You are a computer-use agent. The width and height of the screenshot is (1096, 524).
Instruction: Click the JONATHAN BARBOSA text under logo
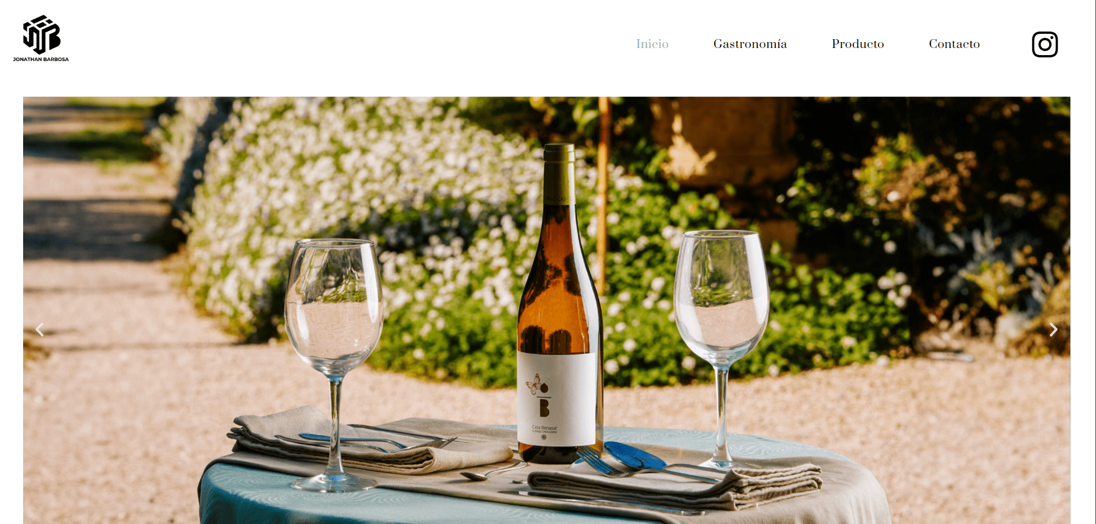[x=41, y=59]
